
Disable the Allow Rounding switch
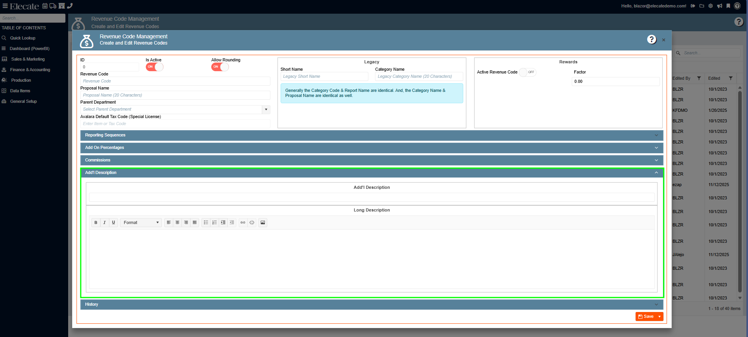coord(220,67)
